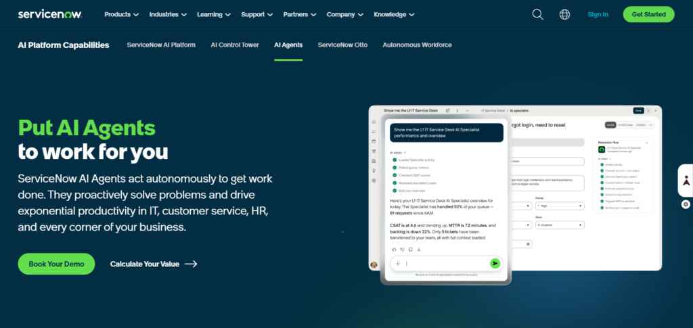Click the IT Service Desk breadcrumb in mockup
Screen dimensions: 693x328
[x=493, y=110]
